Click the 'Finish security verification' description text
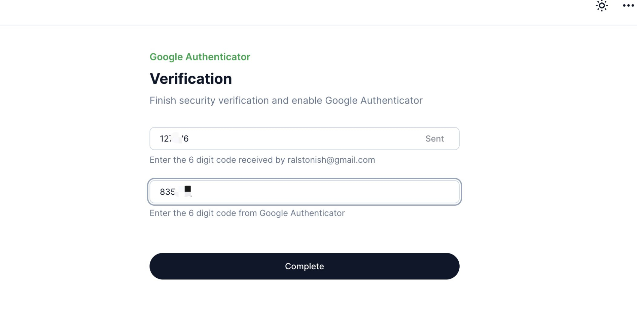The height and width of the screenshot is (311, 637). (286, 101)
